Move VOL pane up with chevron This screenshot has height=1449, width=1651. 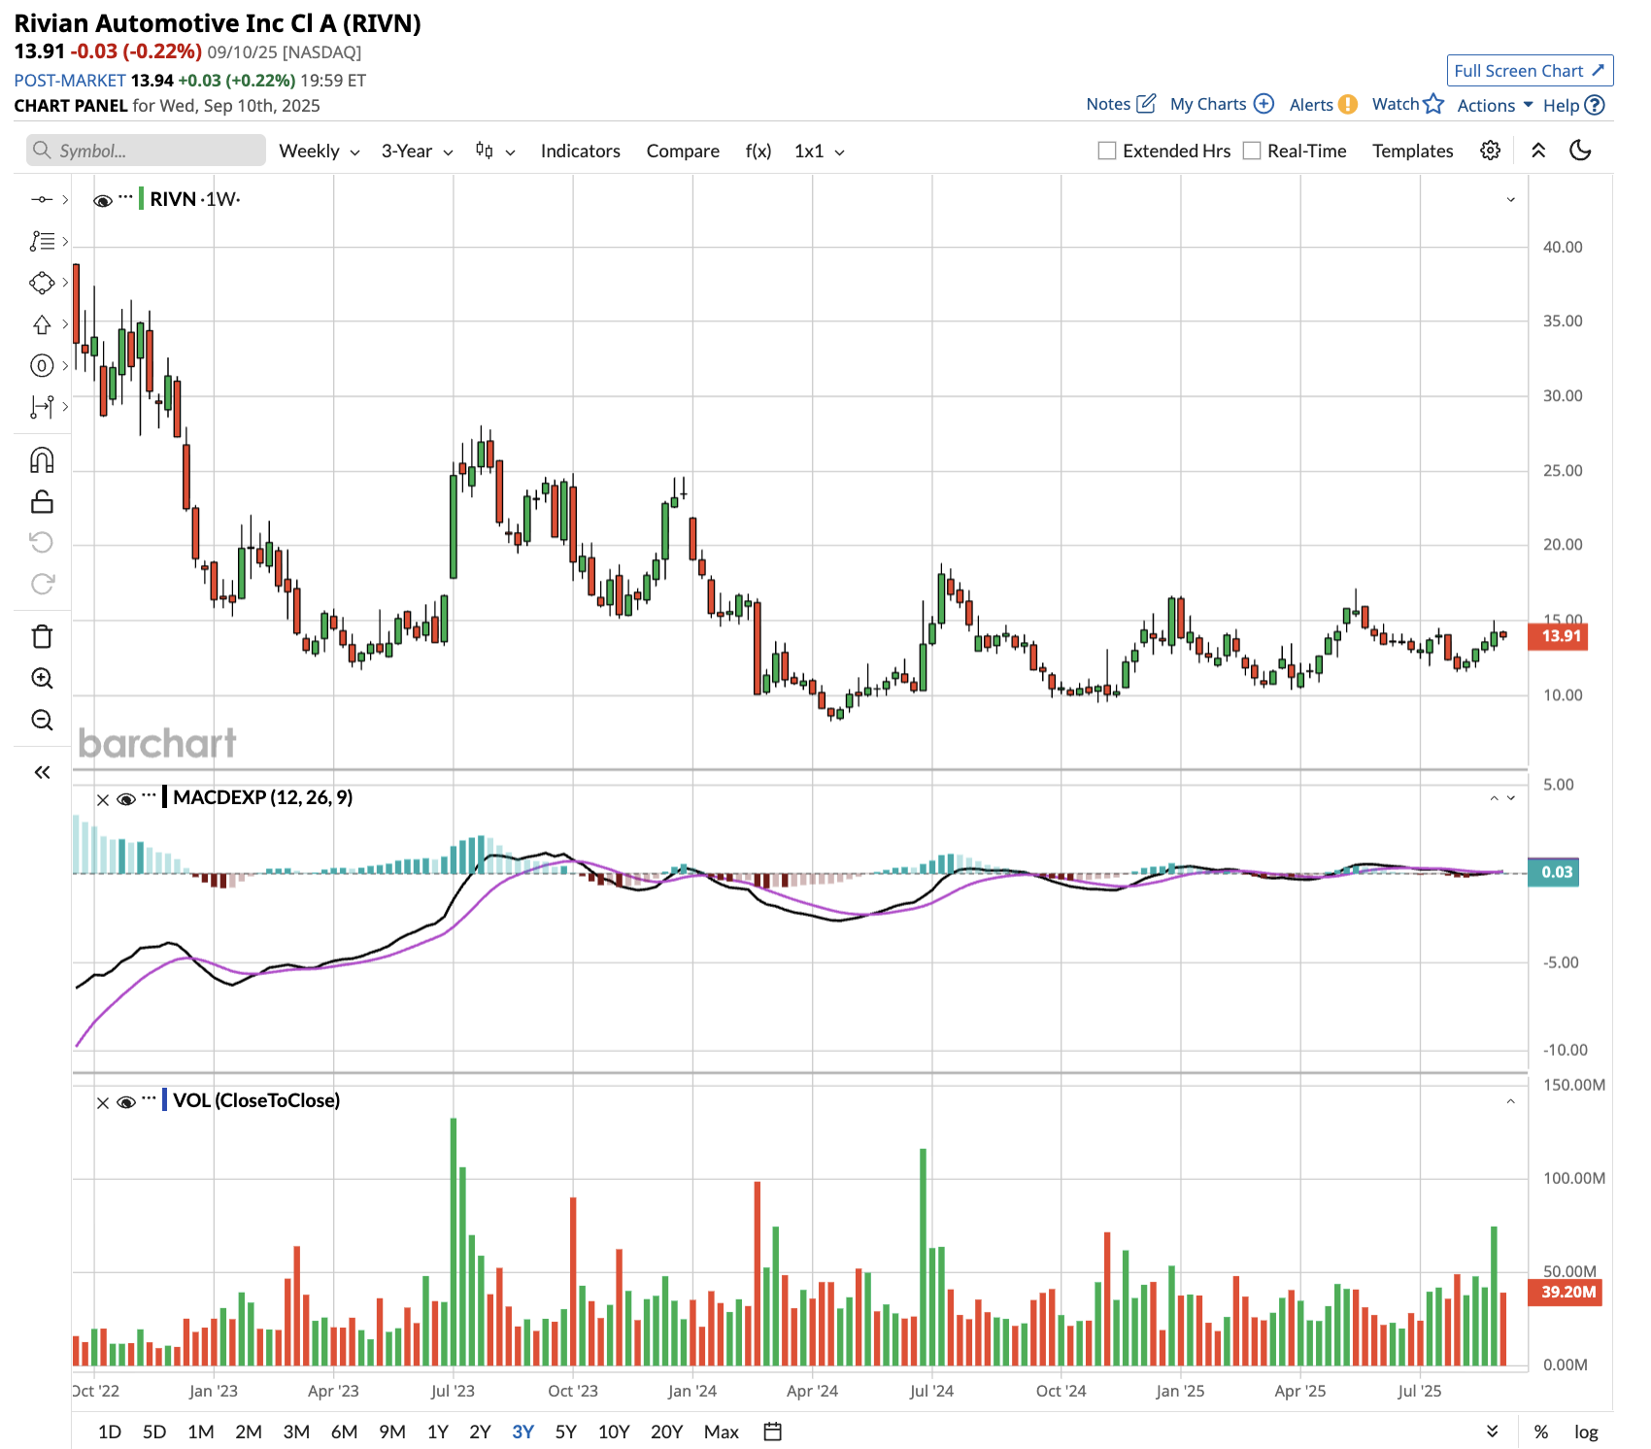[x=1510, y=1101]
